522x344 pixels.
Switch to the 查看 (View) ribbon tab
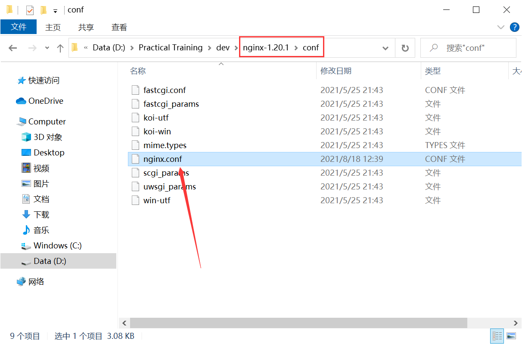[x=119, y=27]
